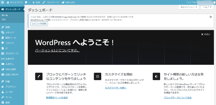Click the ふきだし balloon icon

[3, 64]
